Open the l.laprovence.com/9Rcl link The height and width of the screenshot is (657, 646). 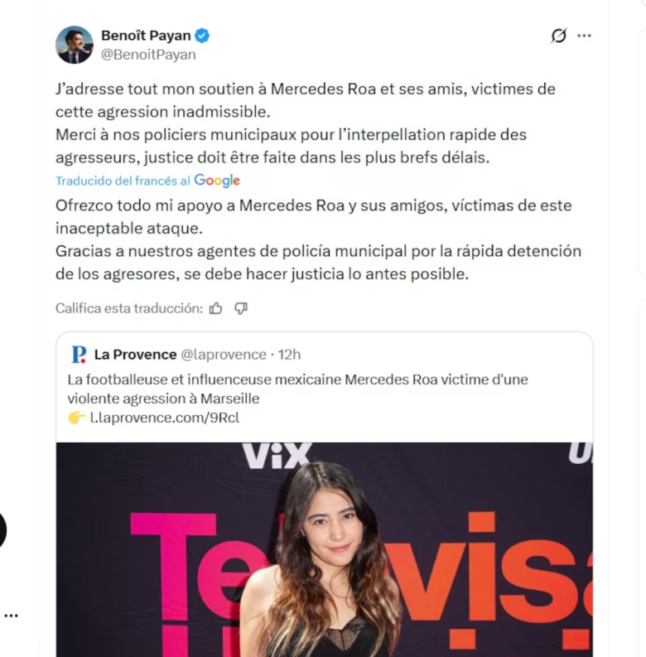(165, 418)
